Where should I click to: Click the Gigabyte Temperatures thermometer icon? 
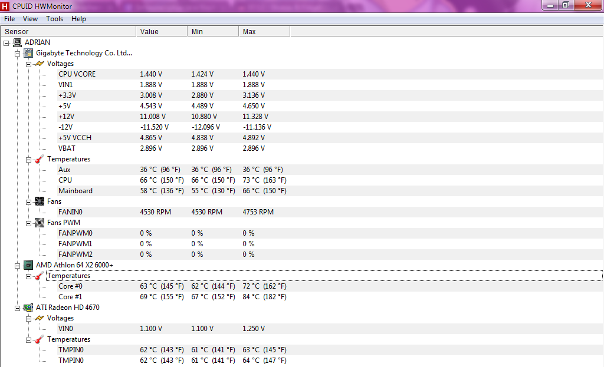[x=40, y=159]
